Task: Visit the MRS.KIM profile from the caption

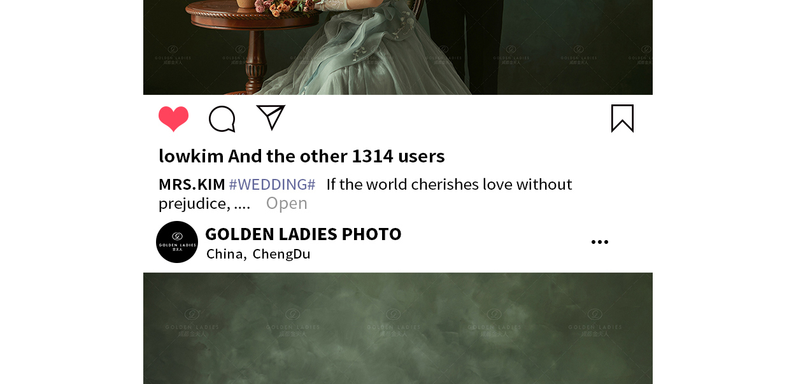Action: pos(192,185)
